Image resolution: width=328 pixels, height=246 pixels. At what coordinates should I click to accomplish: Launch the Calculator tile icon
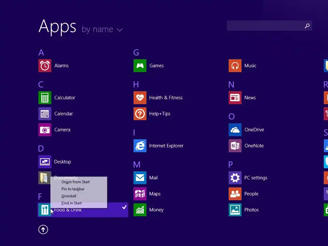45,98
